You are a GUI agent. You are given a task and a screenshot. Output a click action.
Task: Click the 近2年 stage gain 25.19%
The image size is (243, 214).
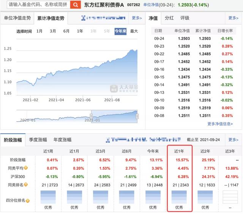[208, 160]
